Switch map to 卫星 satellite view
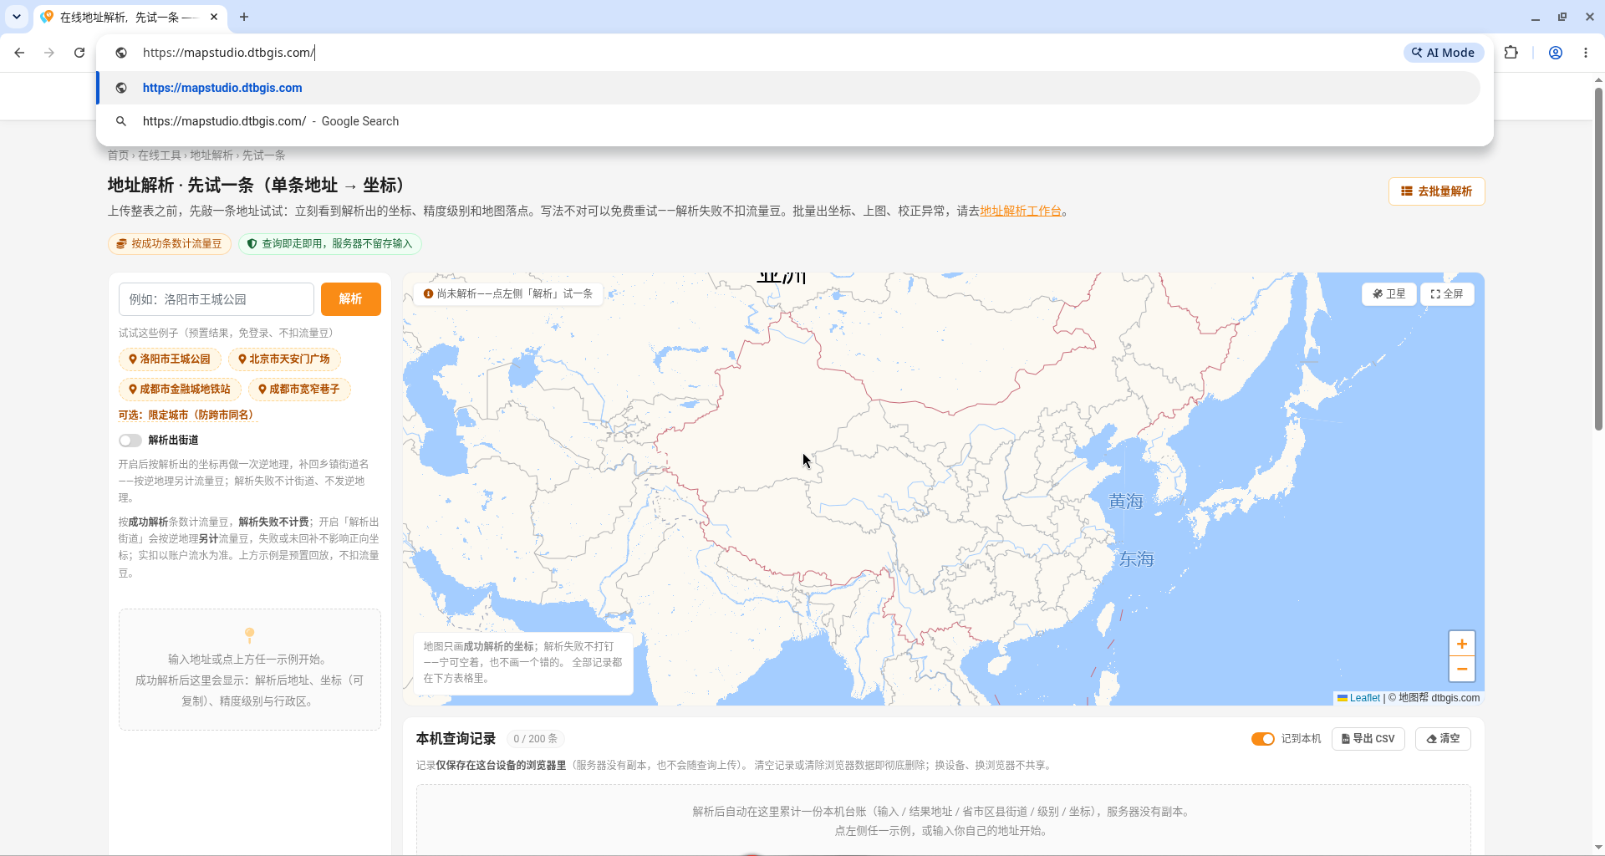Screen dimensions: 1605x856 click(x=1388, y=294)
